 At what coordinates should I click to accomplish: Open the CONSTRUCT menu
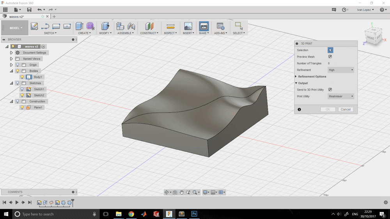click(149, 33)
